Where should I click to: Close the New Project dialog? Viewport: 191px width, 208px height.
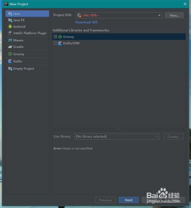tap(185, 4)
